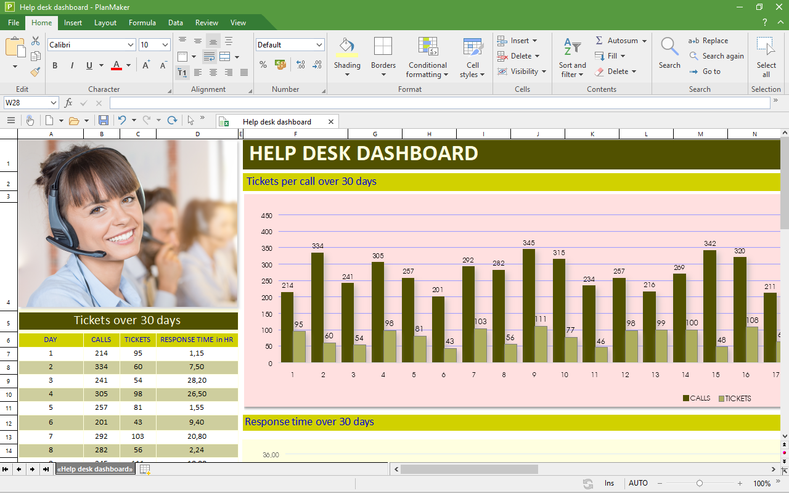Center text horizontally in Alignment group
The height and width of the screenshot is (493, 789).
point(213,73)
